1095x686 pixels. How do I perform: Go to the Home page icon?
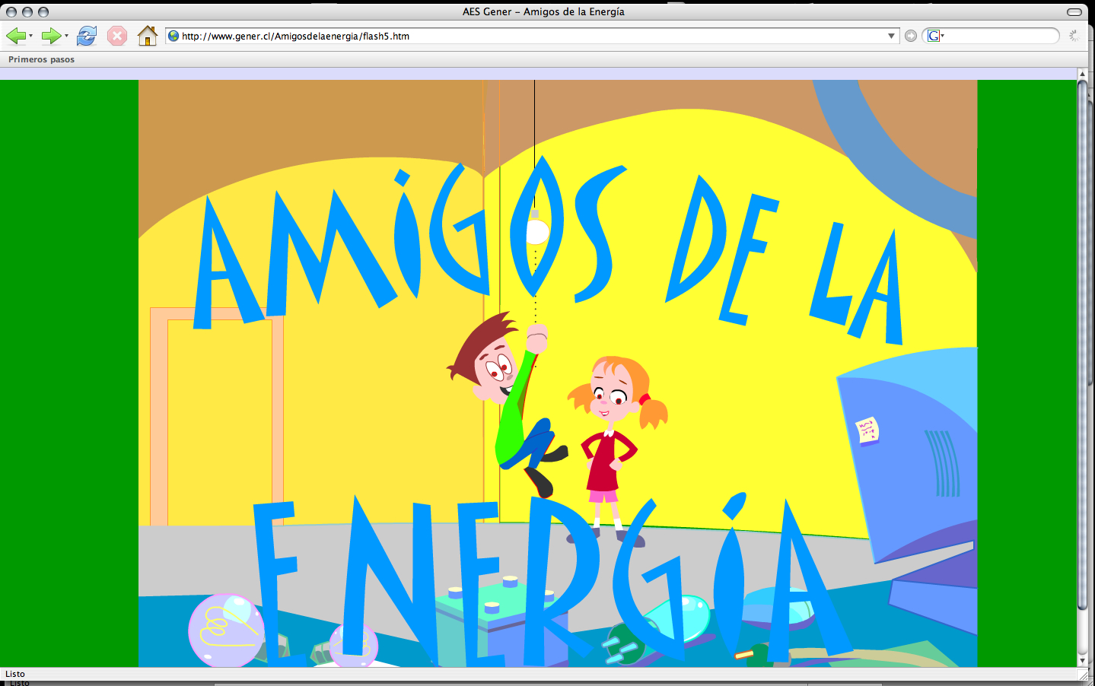pyautogui.click(x=147, y=36)
